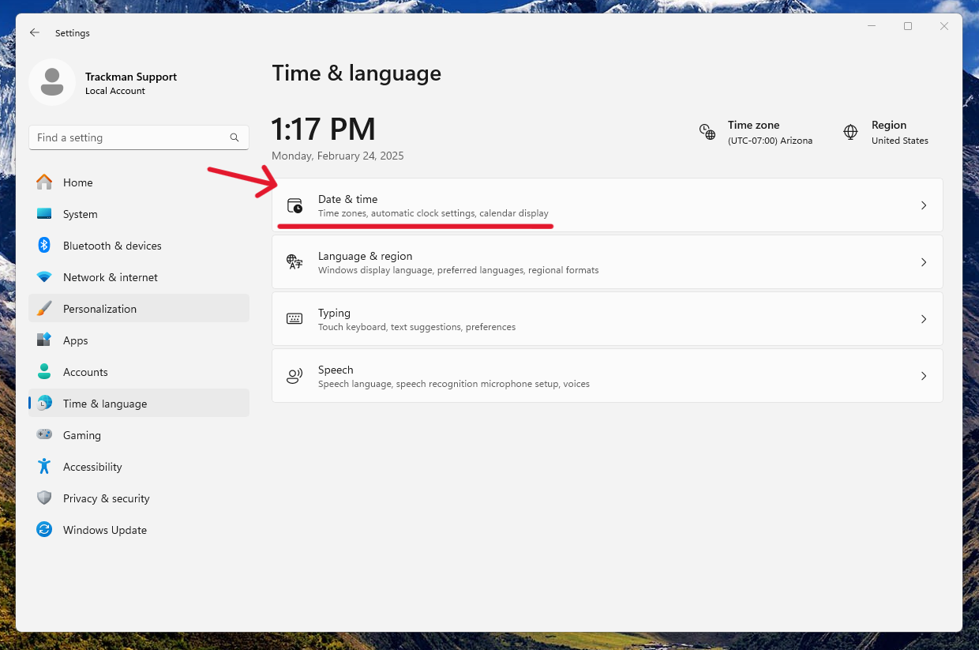Image resolution: width=979 pixels, height=650 pixels.
Task: Click the Region globe icon
Action: [850, 132]
